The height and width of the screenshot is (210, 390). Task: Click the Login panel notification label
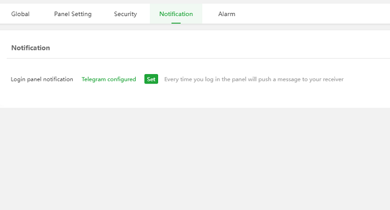(x=42, y=79)
